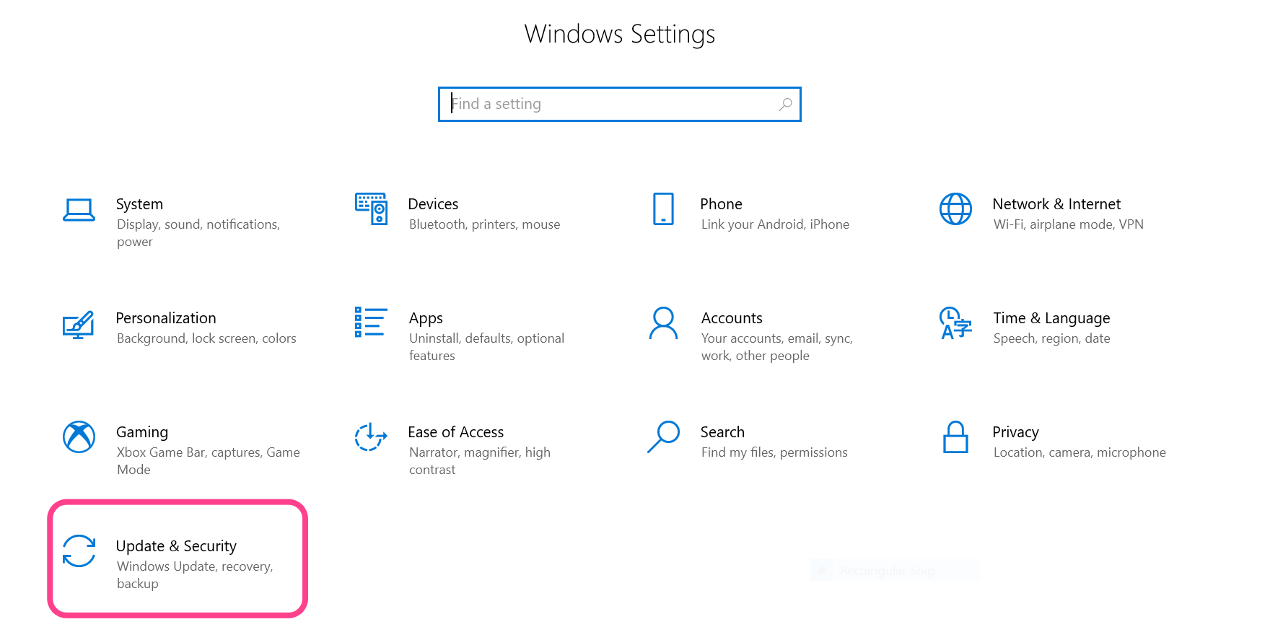Click the Update & Security arrows icon
This screenshot has width=1283, height=640.
[79, 551]
